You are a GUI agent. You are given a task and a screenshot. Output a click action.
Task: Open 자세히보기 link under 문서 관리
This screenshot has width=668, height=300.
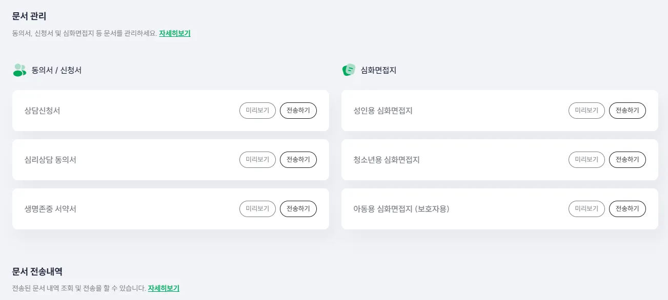click(x=175, y=34)
